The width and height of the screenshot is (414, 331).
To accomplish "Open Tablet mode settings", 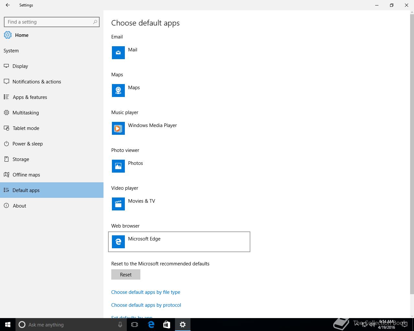I will click(x=52, y=128).
